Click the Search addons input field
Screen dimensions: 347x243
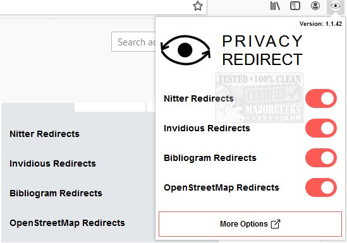[x=133, y=42]
